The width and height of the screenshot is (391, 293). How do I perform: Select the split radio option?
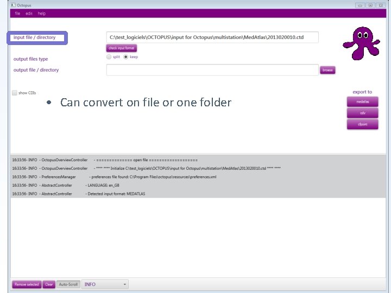tap(109, 57)
